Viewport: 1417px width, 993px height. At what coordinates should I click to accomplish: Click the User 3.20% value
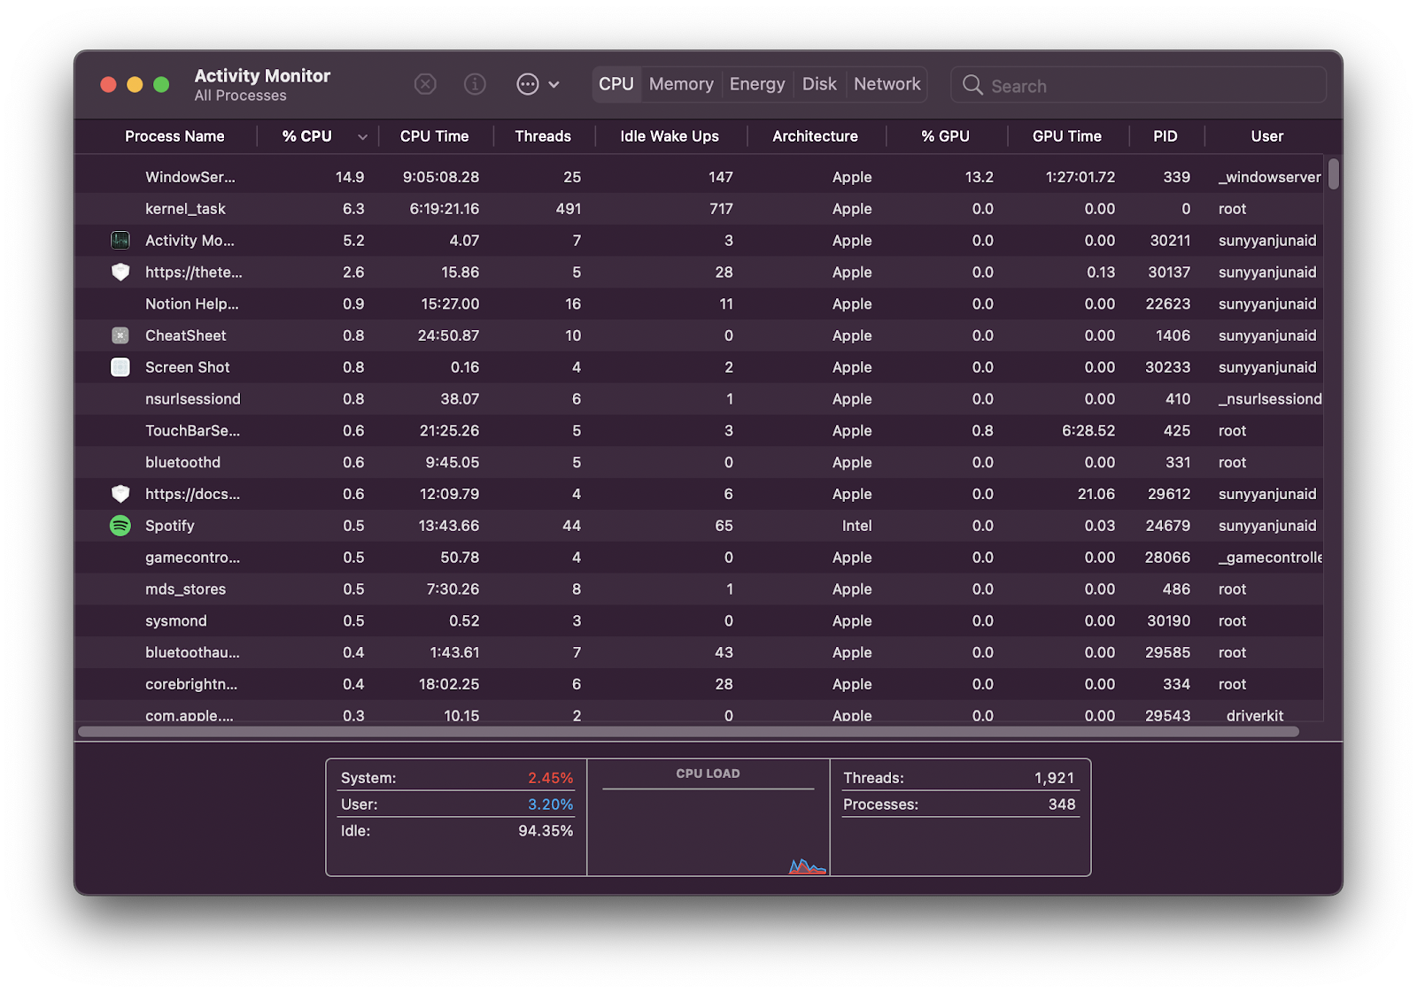point(551,804)
